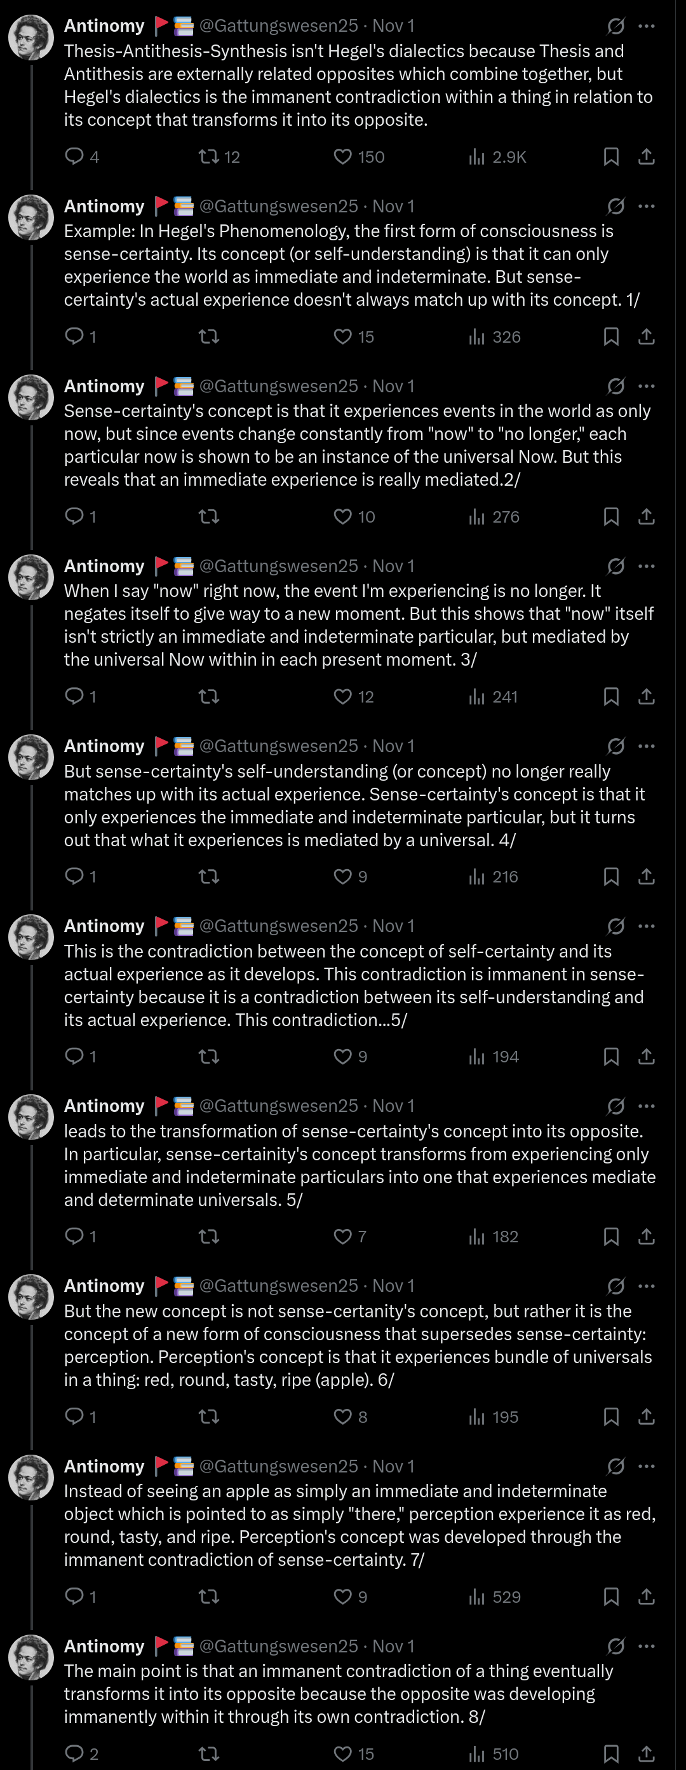Reply to the final tweet with 2 replies
The width and height of the screenshot is (686, 1770).
[74, 1753]
